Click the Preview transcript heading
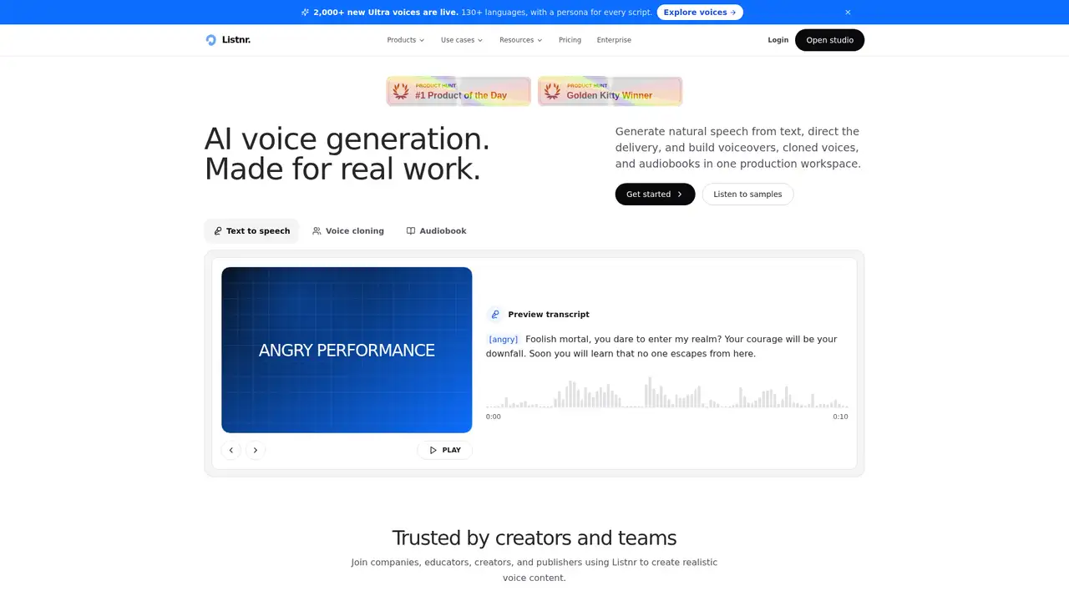Viewport: 1069px width, 601px height. [549, 315]
